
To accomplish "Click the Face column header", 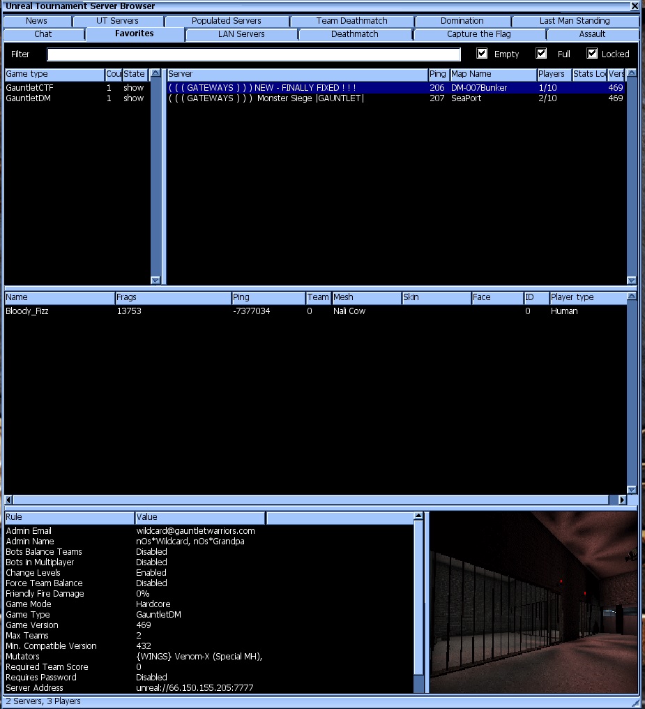I will tap(497, 297).
